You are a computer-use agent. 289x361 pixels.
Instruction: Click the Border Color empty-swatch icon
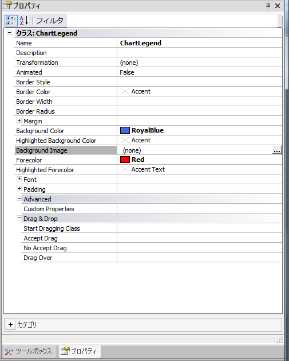[125, 91]
